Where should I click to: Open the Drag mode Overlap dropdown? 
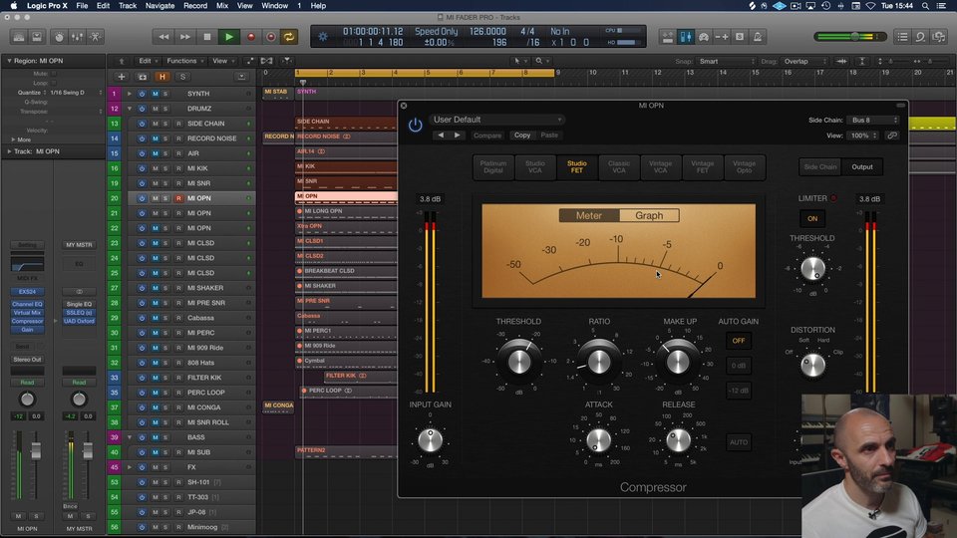804,61
